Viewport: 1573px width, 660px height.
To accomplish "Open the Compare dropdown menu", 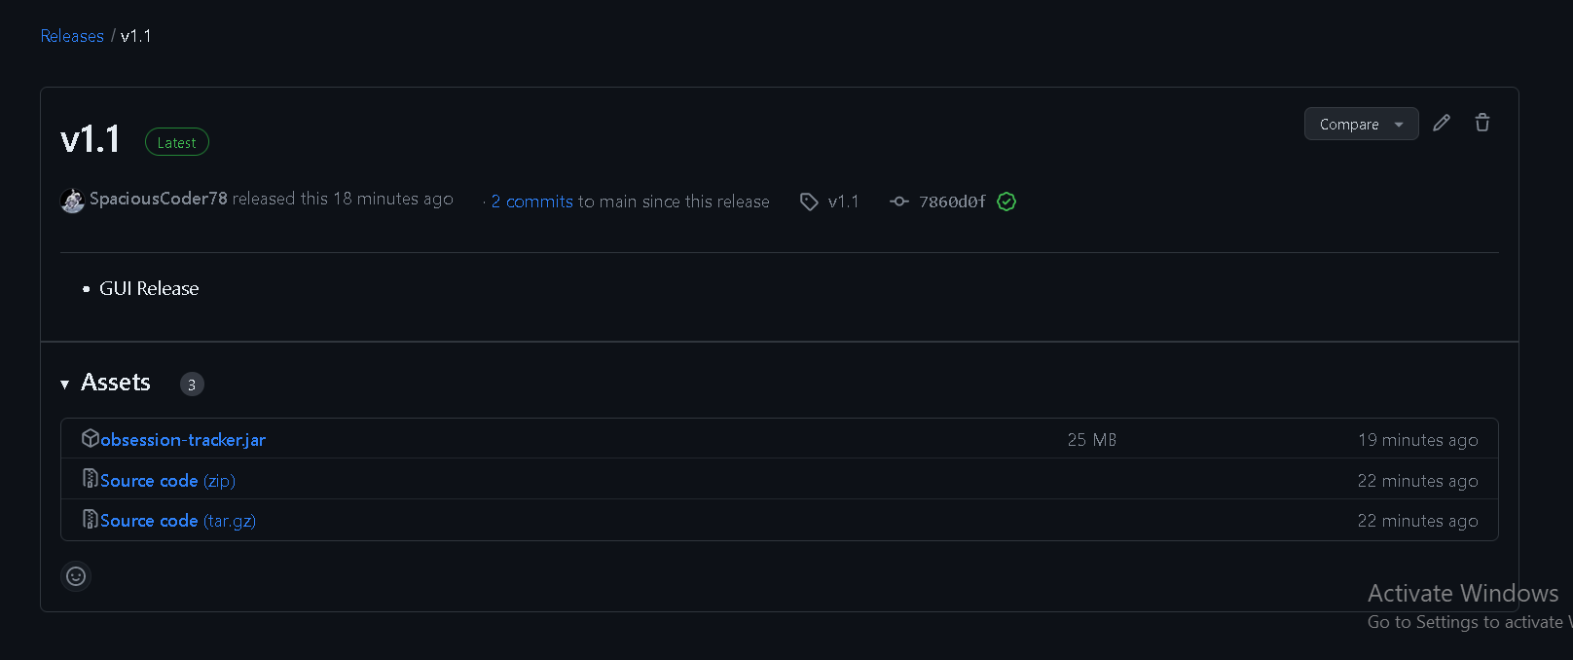I will tap(1349, 124).
